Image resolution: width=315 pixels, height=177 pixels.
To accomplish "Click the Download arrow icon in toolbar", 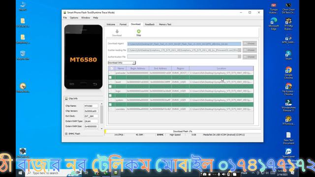I will click(x=117, y=31).
